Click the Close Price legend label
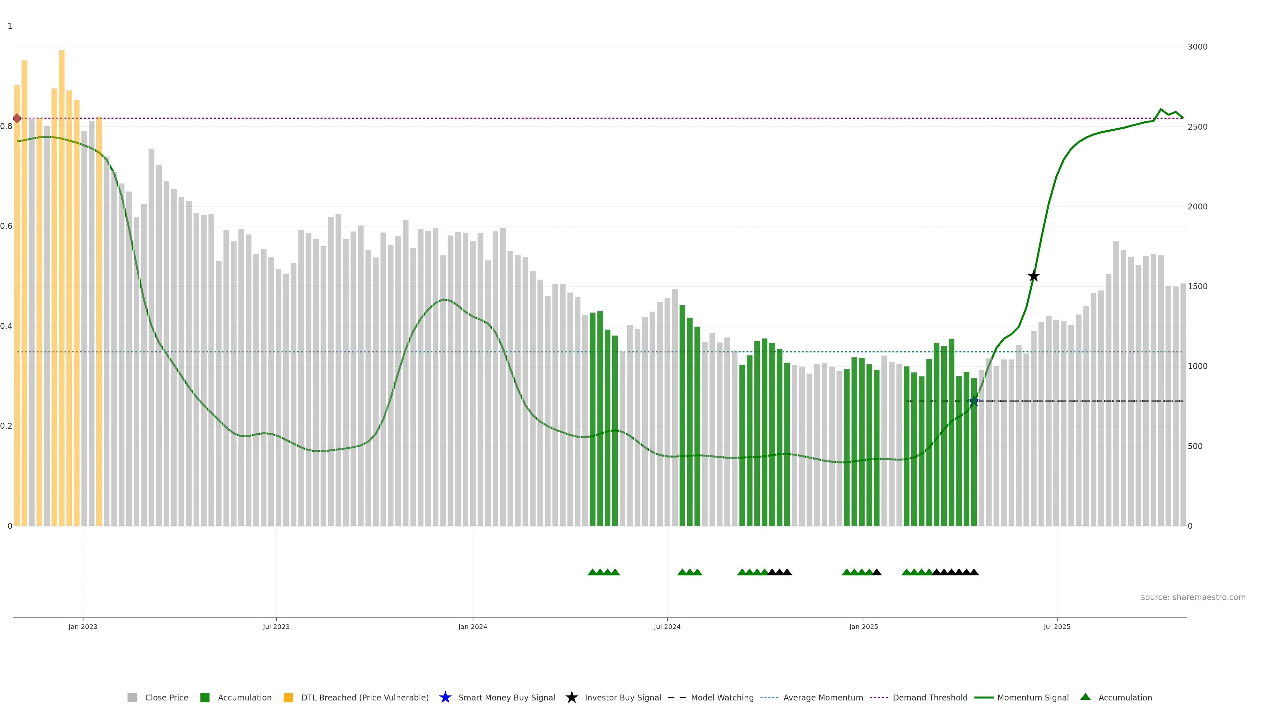 tap(167, 698)
